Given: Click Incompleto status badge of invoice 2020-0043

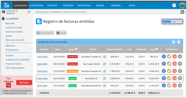Looking at the screenshot, I should (x=72, y=71).
